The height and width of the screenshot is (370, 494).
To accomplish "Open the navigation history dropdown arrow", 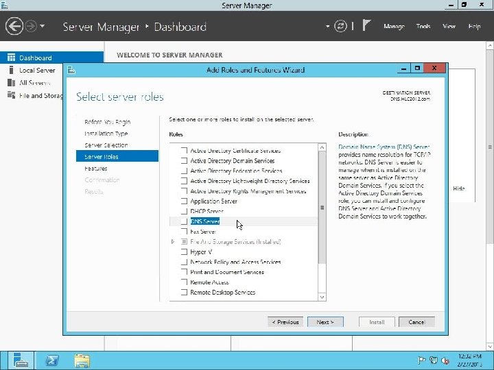I will pos(43,26).
